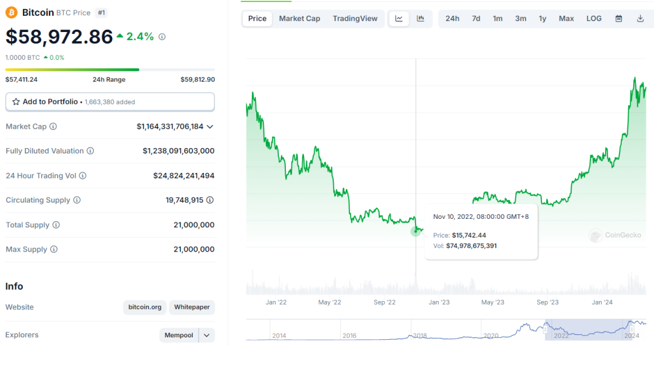
Task: Select the 24h time range
Action: click(x=452, y=19)
